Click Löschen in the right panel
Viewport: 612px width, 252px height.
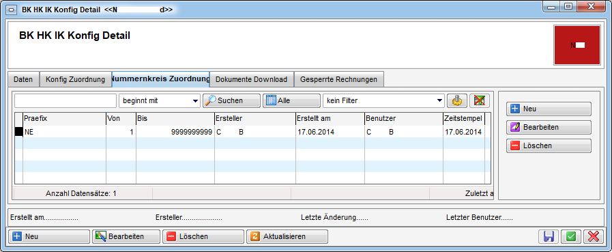coord(549,145)
